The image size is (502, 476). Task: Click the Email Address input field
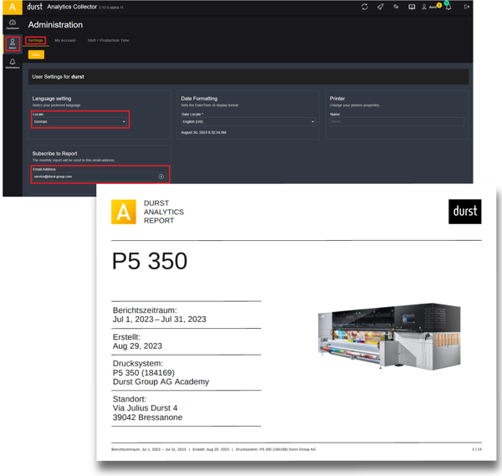(x=92, y=177)
